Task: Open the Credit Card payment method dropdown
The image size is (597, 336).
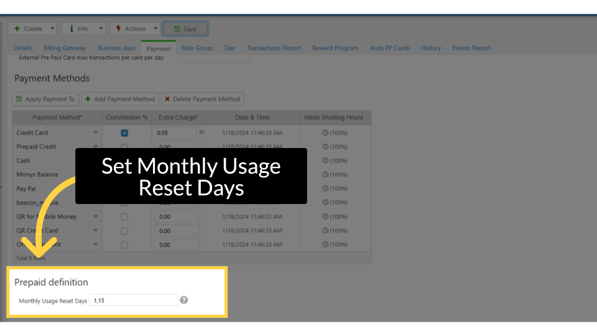Action: pyautogui.click(x=95, y=133)
